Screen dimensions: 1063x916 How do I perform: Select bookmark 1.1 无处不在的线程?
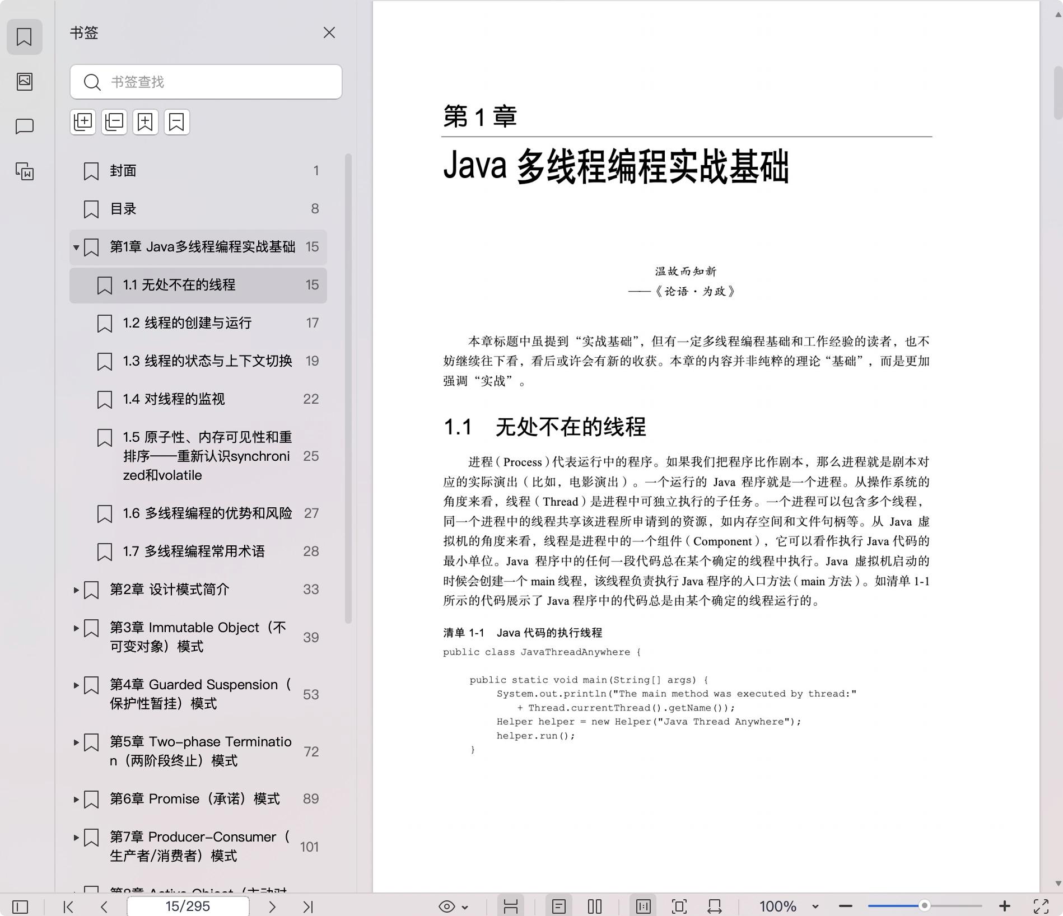click(x=198, y=285)
